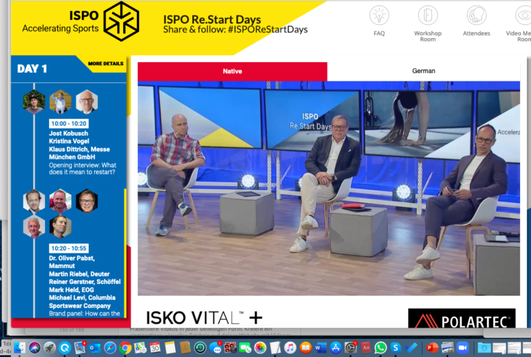Open the Video Meeting Room icon
This screenshot has width=531, height=357.
(522, 16)
